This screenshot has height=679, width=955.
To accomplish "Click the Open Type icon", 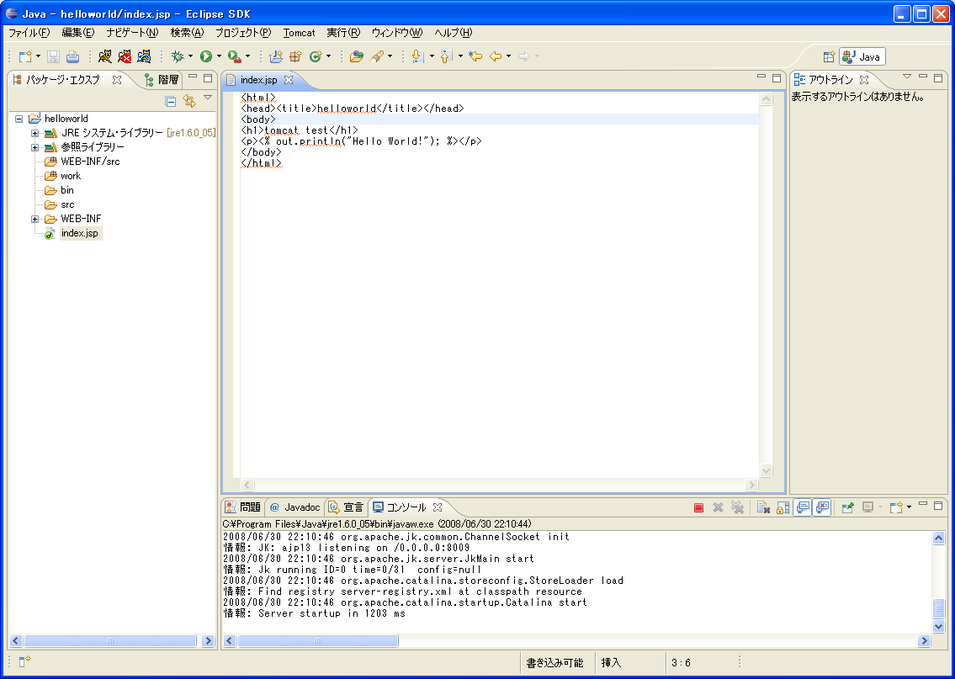I will point(356,56).
